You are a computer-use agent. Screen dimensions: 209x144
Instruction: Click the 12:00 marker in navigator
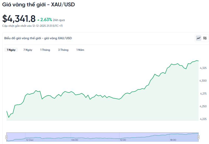click(x=123, y=140)
